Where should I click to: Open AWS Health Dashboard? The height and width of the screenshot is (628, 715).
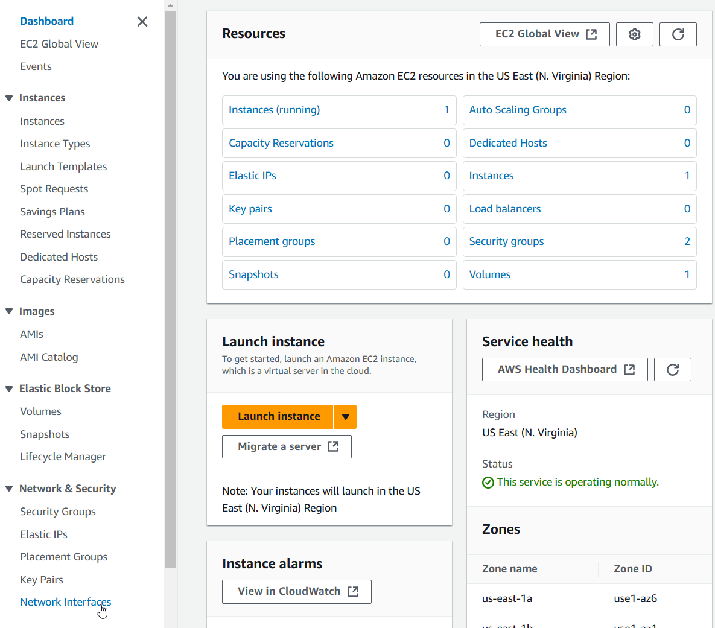coord(565,369)
